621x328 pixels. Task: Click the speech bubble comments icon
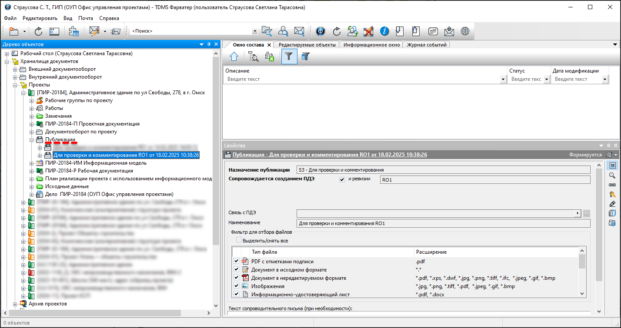click(433, 31)
